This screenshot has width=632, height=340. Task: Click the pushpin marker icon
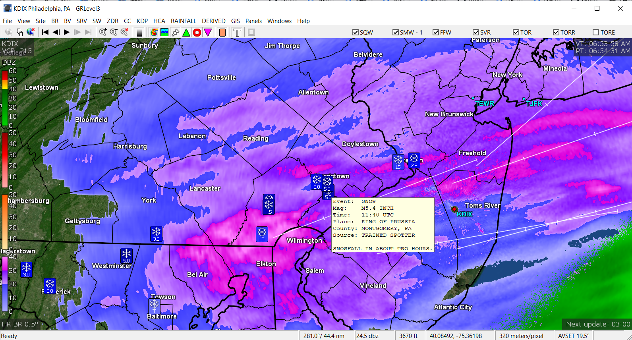click(x=175, y=32)
